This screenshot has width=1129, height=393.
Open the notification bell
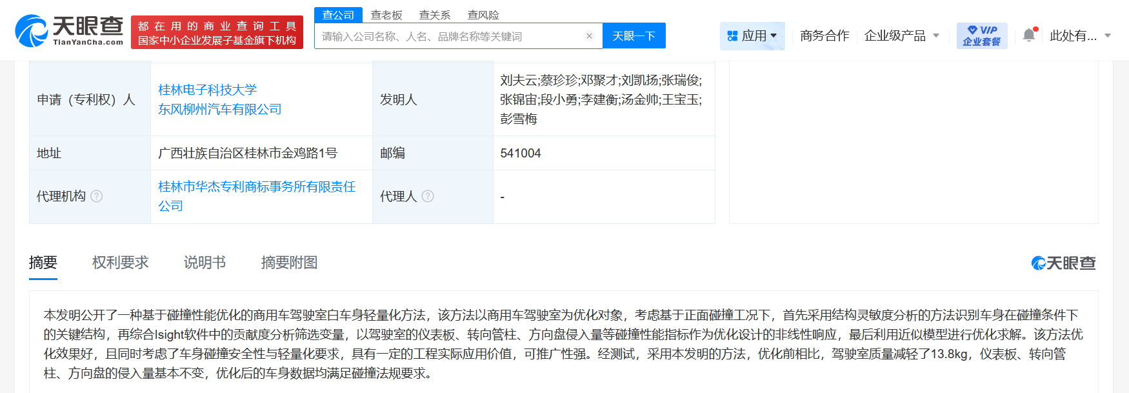(x=1029, y=35)
